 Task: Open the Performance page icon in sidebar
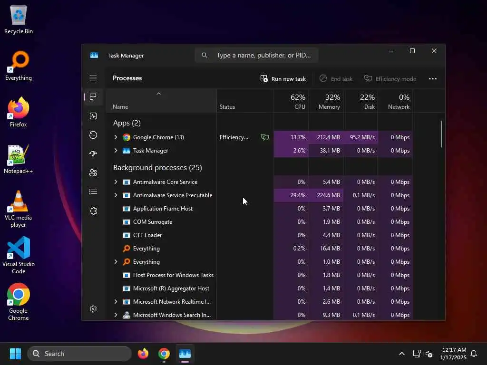click(93, 116)
